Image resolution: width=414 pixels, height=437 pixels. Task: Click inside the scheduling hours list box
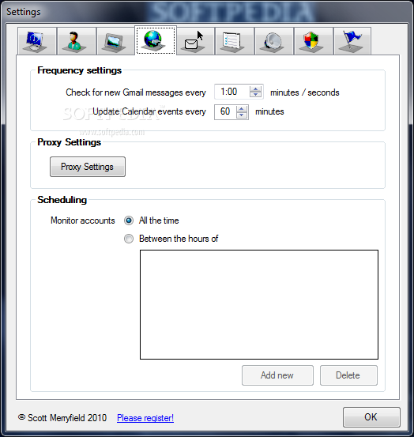coord(259,304)
